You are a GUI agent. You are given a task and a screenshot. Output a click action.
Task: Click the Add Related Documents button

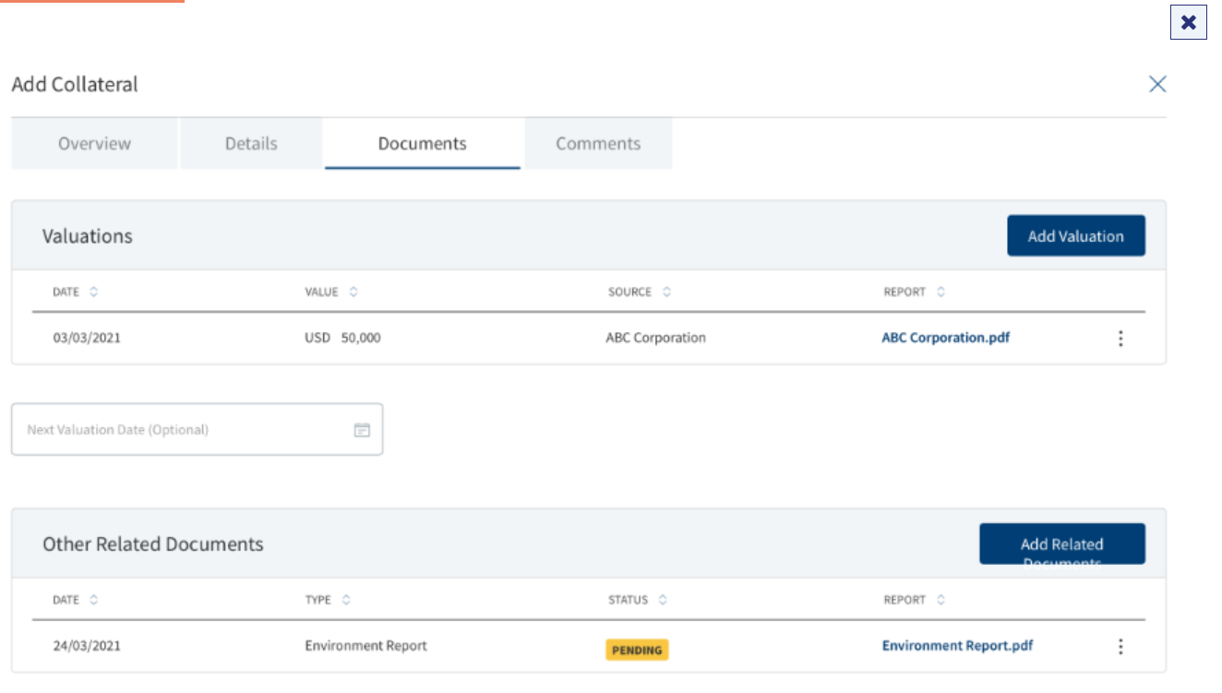coord(1062,544)
